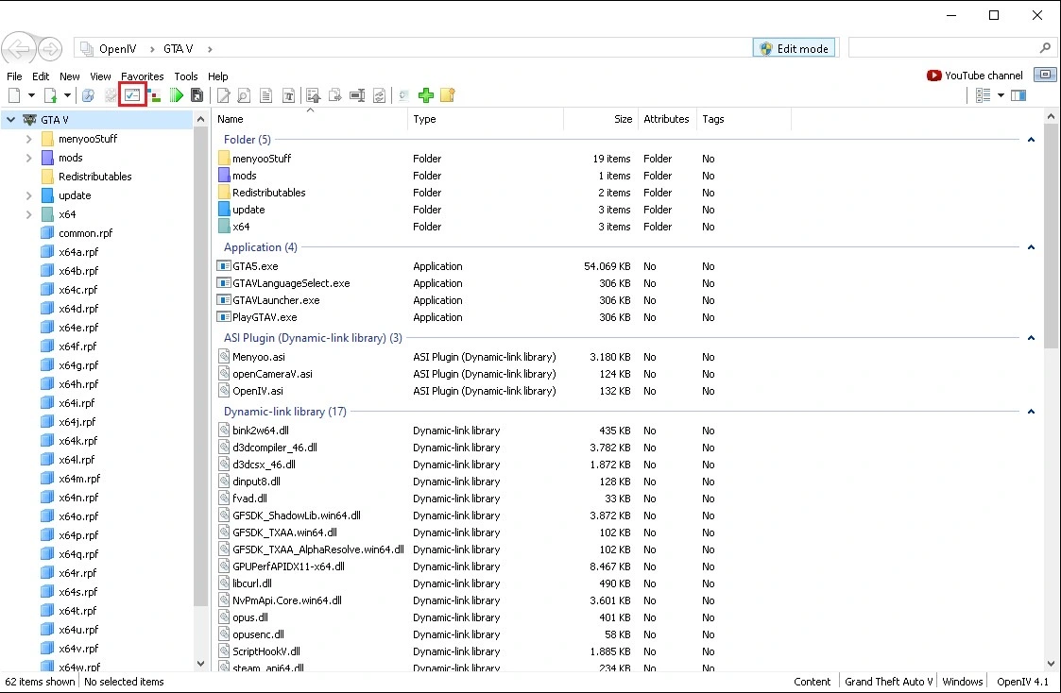Viewport: 1061px width, 693px height.
Task: Click the rename text cursor toolbar icon
Action: [x=357, y=95]
